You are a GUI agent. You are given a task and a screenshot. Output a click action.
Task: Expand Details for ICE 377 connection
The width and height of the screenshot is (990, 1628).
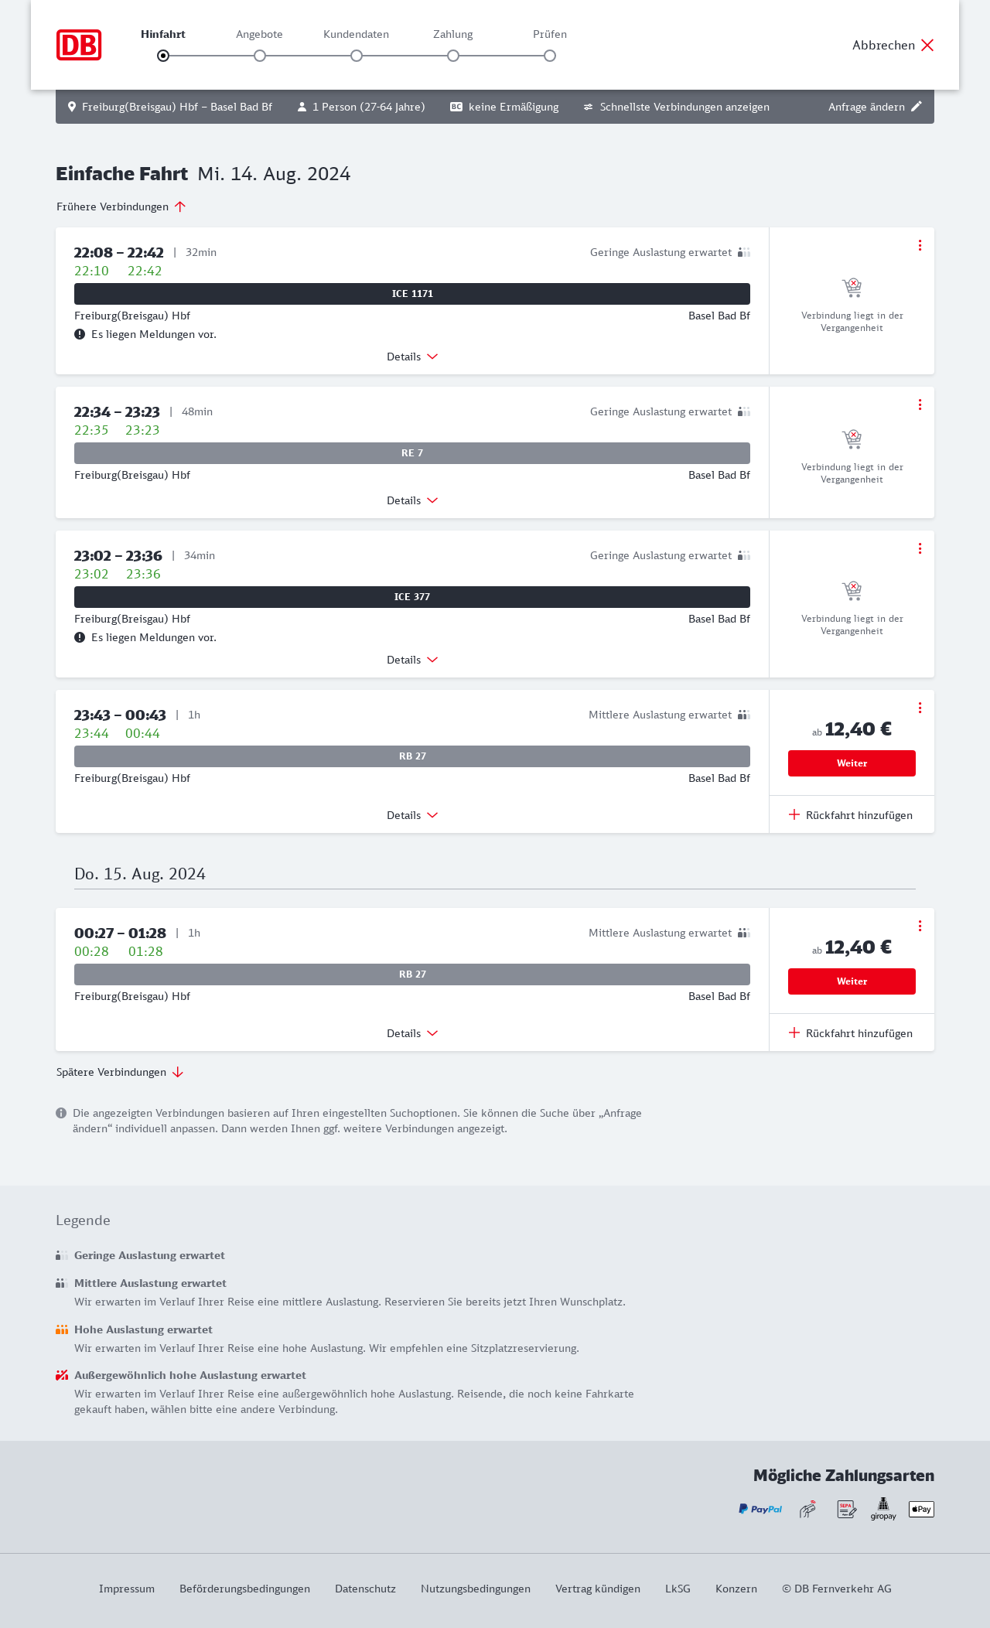tap(412, 660)
